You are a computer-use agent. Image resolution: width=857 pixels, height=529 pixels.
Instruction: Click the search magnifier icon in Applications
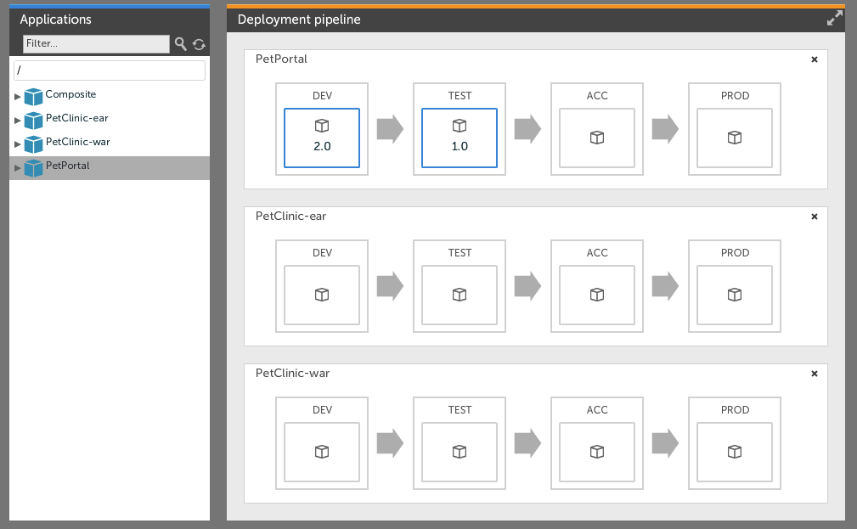click(x=180, y=44)
